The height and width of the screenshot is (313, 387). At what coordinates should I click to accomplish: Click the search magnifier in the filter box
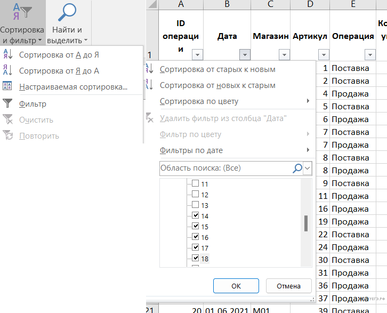297,168
